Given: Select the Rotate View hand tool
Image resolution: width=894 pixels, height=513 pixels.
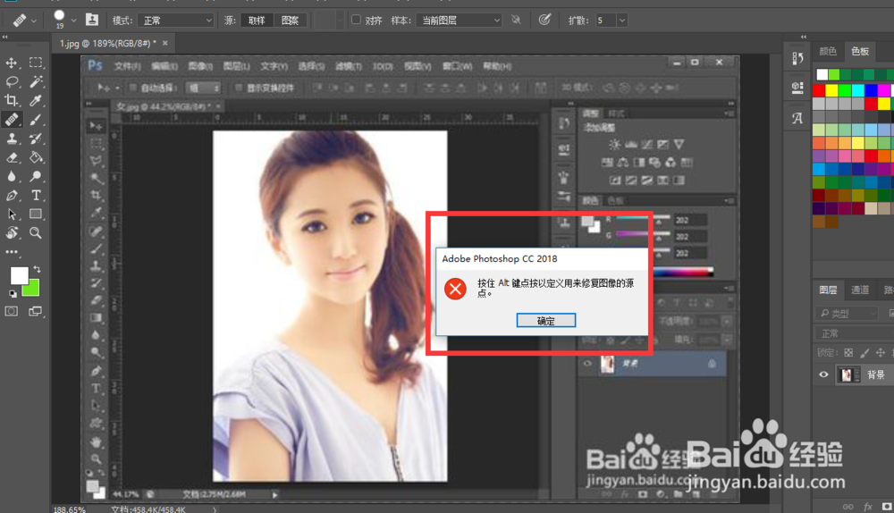Looking at the screenshot, I should [12, 232].
